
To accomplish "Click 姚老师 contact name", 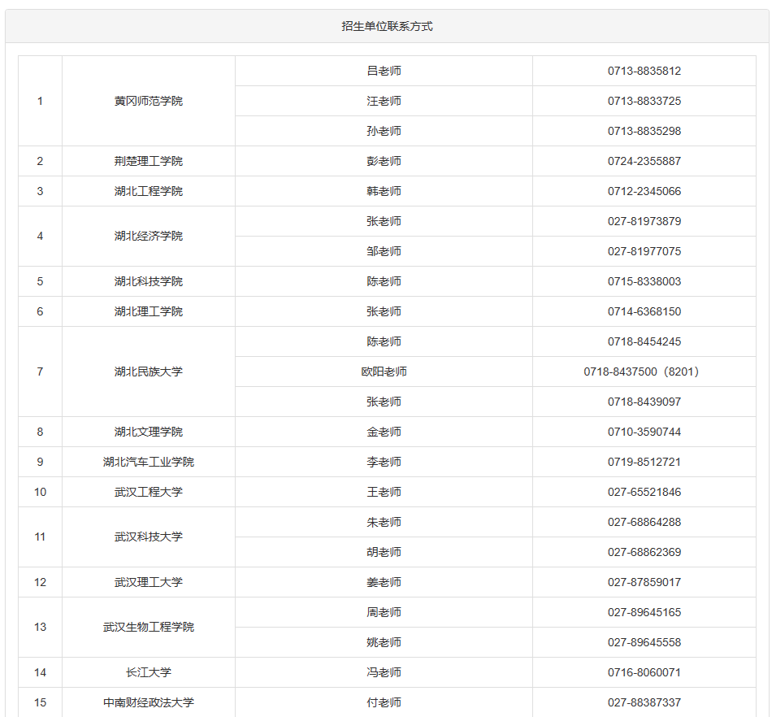I will pyautogui.click(x=384, y=642).
